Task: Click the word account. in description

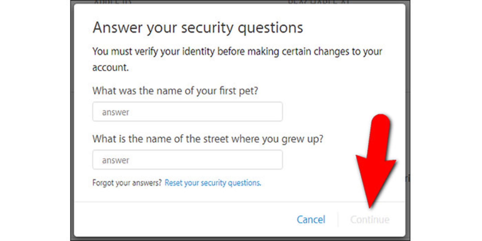Action: (x=110, y=68)
